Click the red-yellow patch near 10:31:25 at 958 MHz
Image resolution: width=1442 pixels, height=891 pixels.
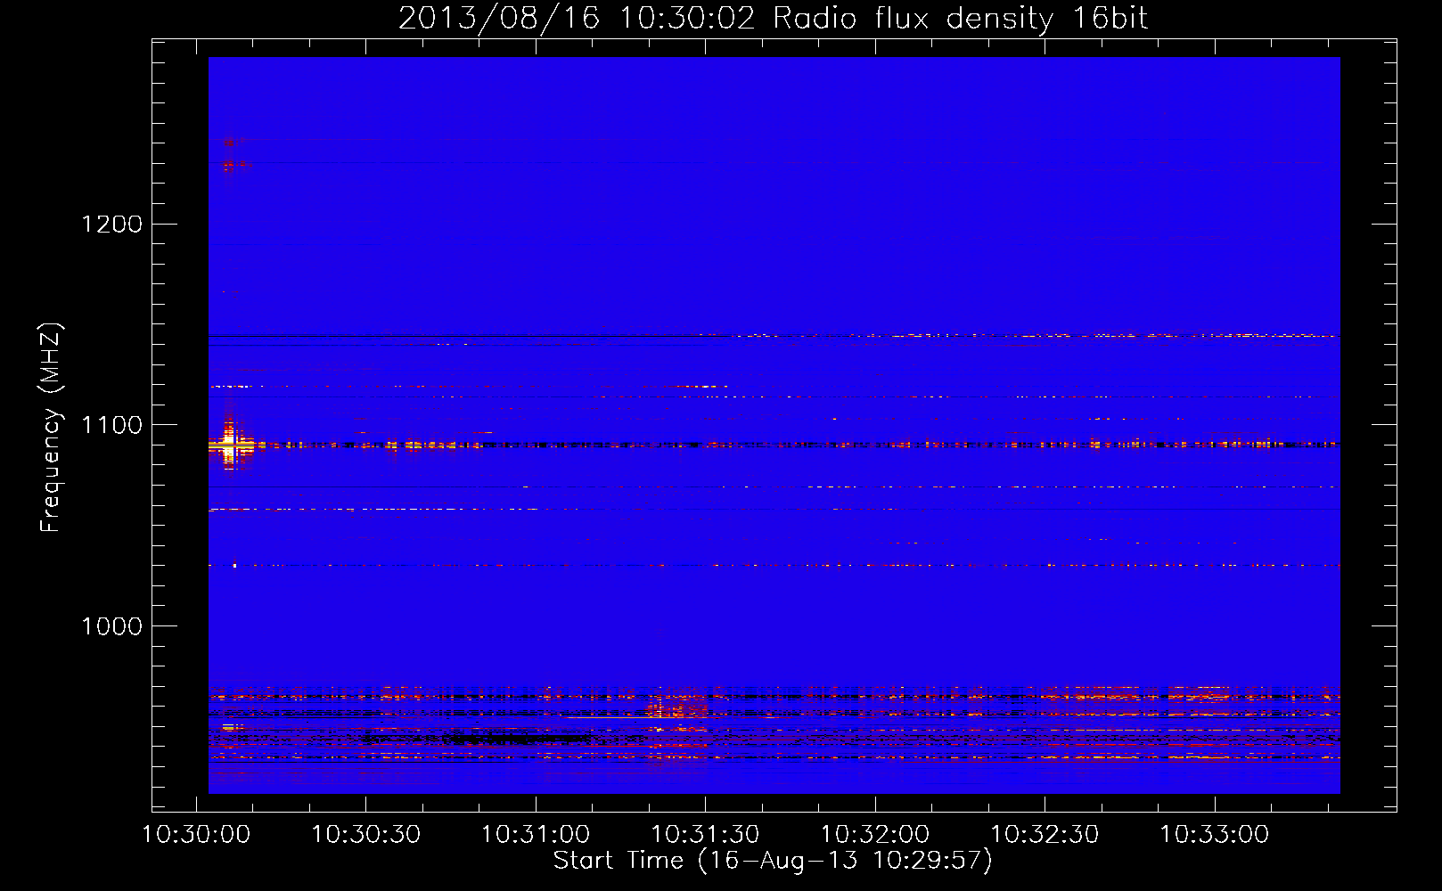(676, 709)
